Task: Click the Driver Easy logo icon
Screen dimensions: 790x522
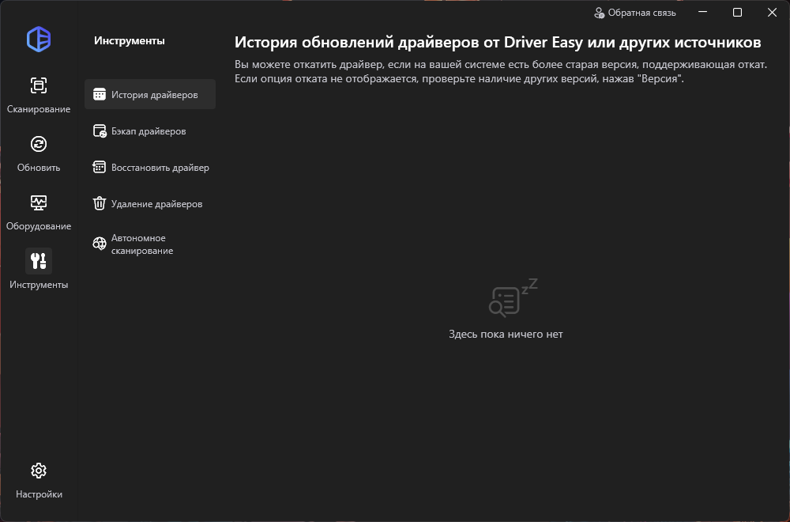Action: tap(39, 40)
